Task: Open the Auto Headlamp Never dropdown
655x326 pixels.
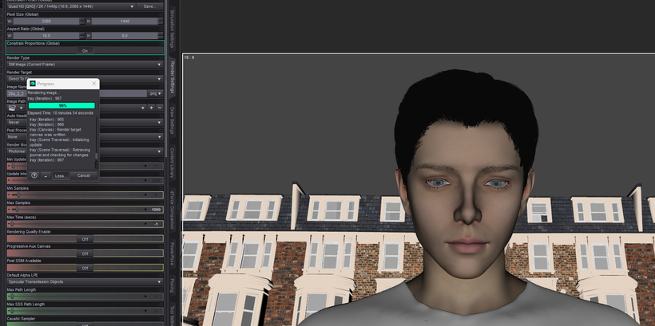Action: (x=85, y=123)
